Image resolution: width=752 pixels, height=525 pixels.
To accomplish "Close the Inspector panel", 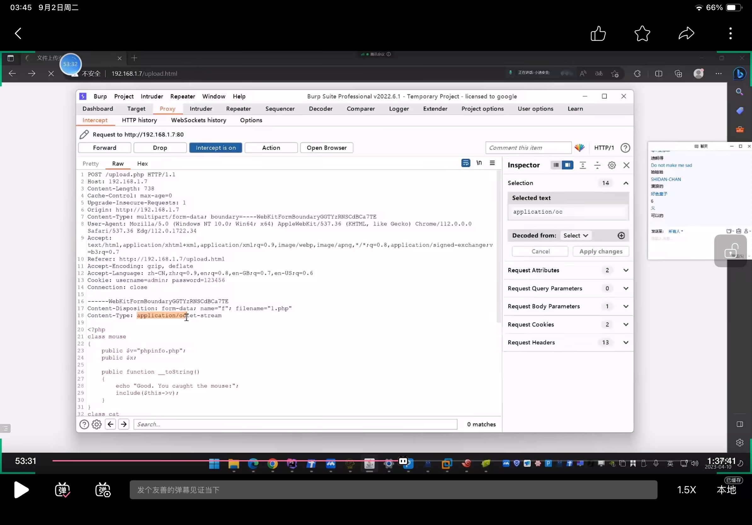I will (626, 165).
